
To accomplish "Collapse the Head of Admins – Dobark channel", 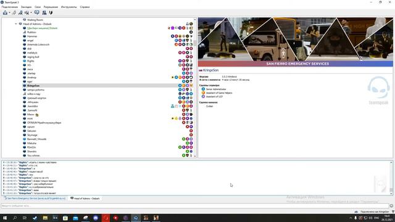I will [16, 24].
